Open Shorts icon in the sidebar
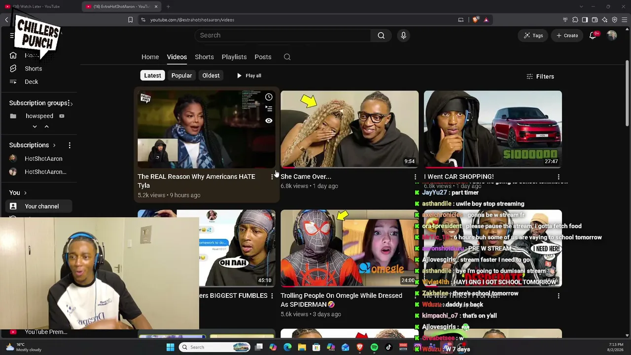This screenshot has width=631, height=355. coord(13,69)
